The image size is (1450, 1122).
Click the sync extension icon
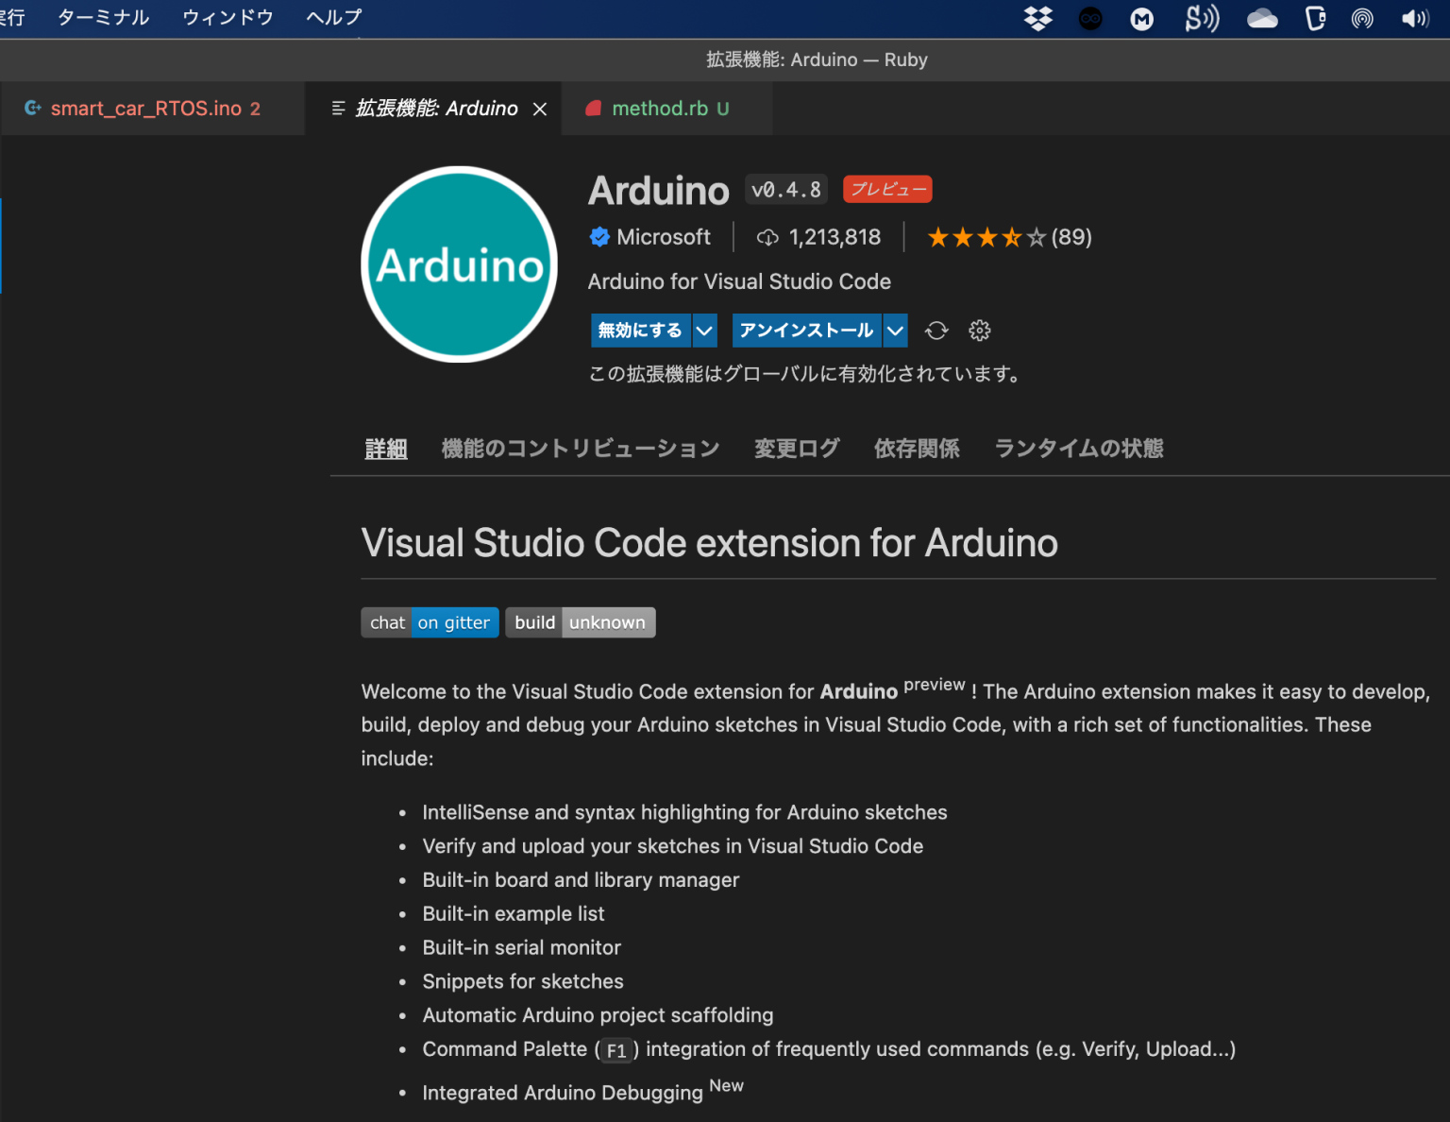pyautogui.click(x=936, y=331)
